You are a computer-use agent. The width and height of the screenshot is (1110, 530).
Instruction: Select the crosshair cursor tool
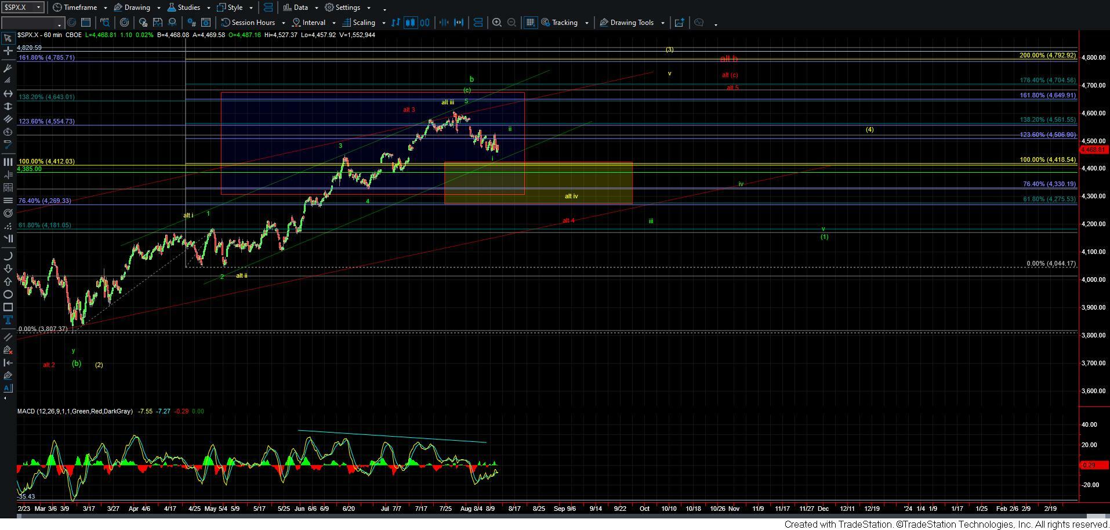coord(8,51)
